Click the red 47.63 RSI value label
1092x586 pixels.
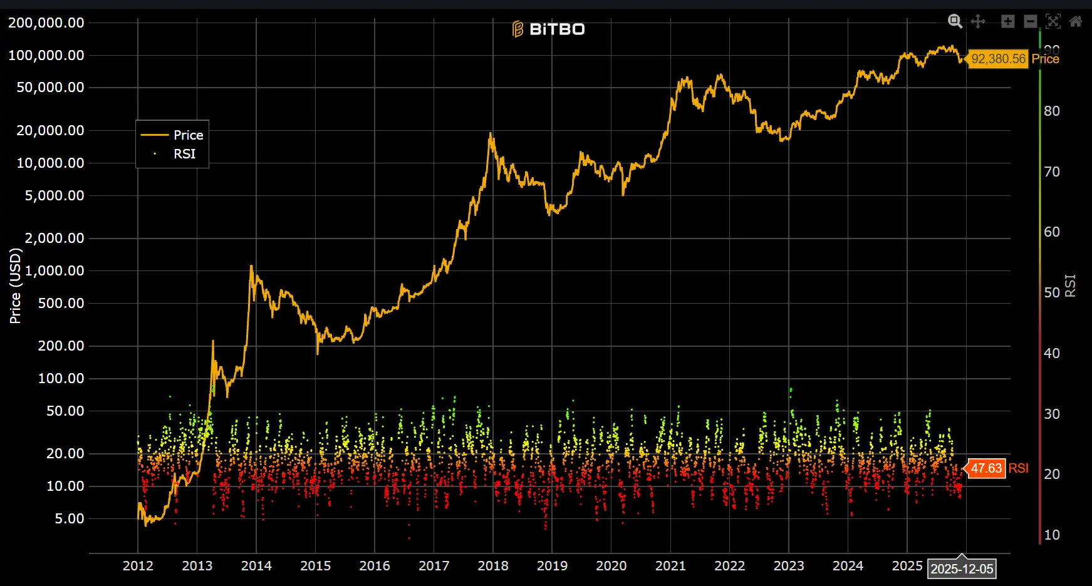986,468
